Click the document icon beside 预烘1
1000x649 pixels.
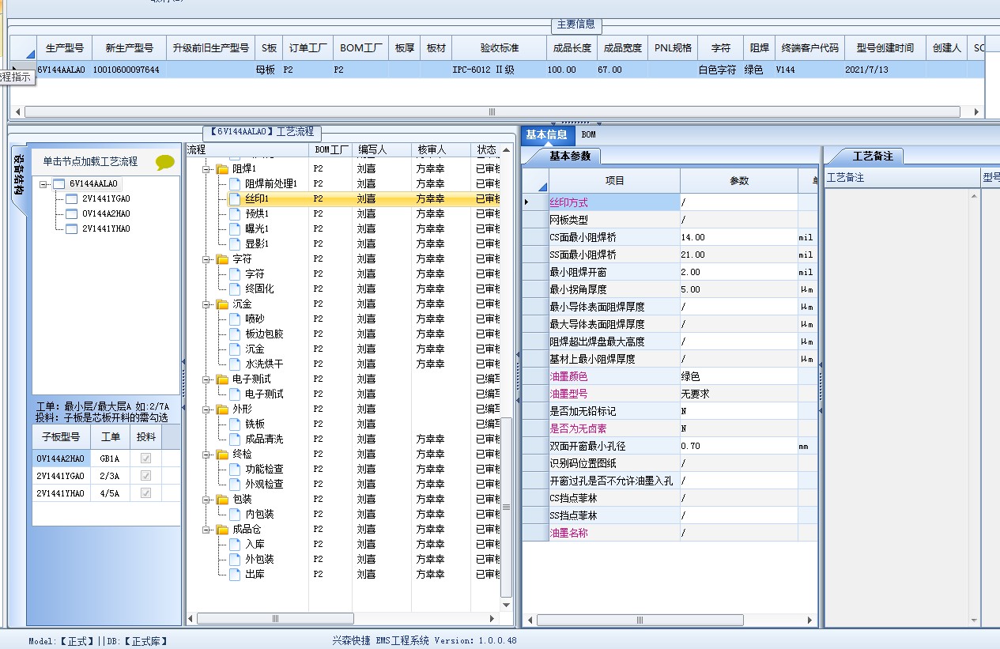235,214
